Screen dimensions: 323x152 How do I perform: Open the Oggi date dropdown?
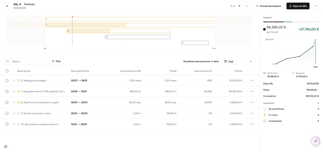pyautogui.click(x=238, y=61)
